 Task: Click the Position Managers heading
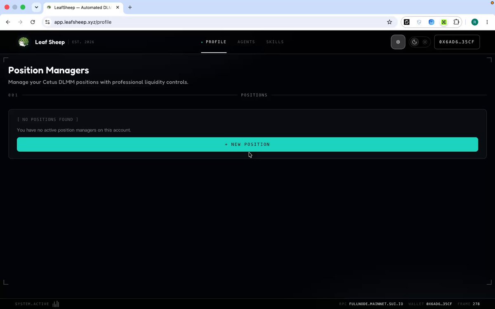pos(49,70)
